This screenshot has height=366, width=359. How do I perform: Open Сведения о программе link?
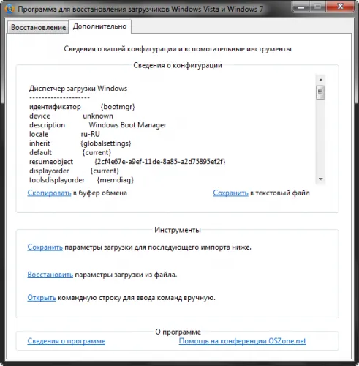pyautogui.click(x=67, y=341)
